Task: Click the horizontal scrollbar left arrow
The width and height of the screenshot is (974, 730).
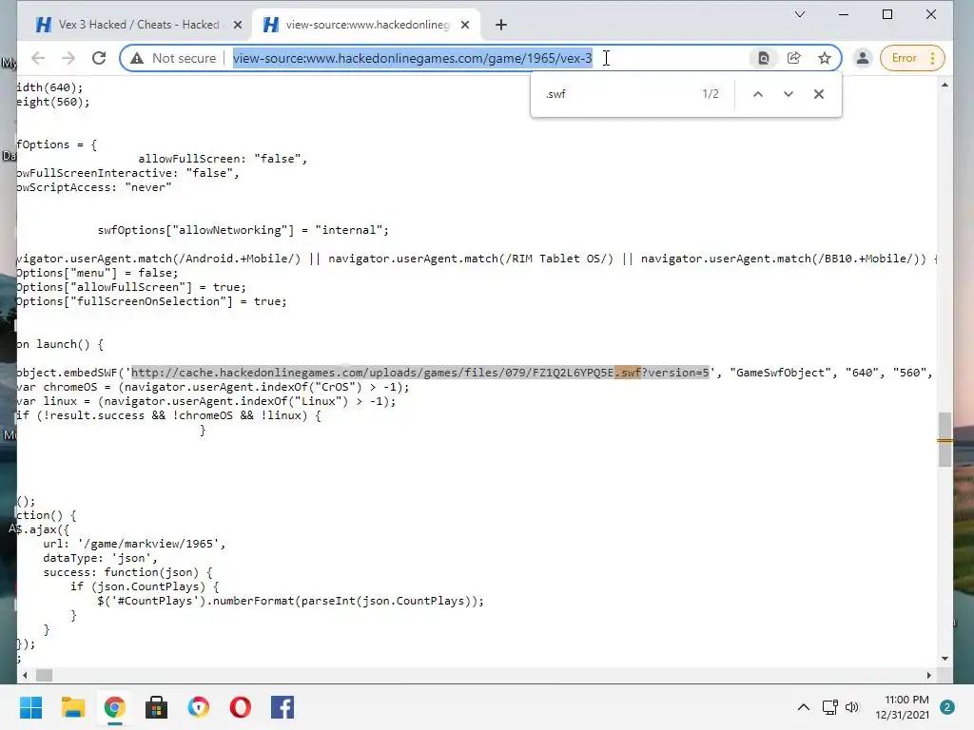Action: click(x=25, y=676)
